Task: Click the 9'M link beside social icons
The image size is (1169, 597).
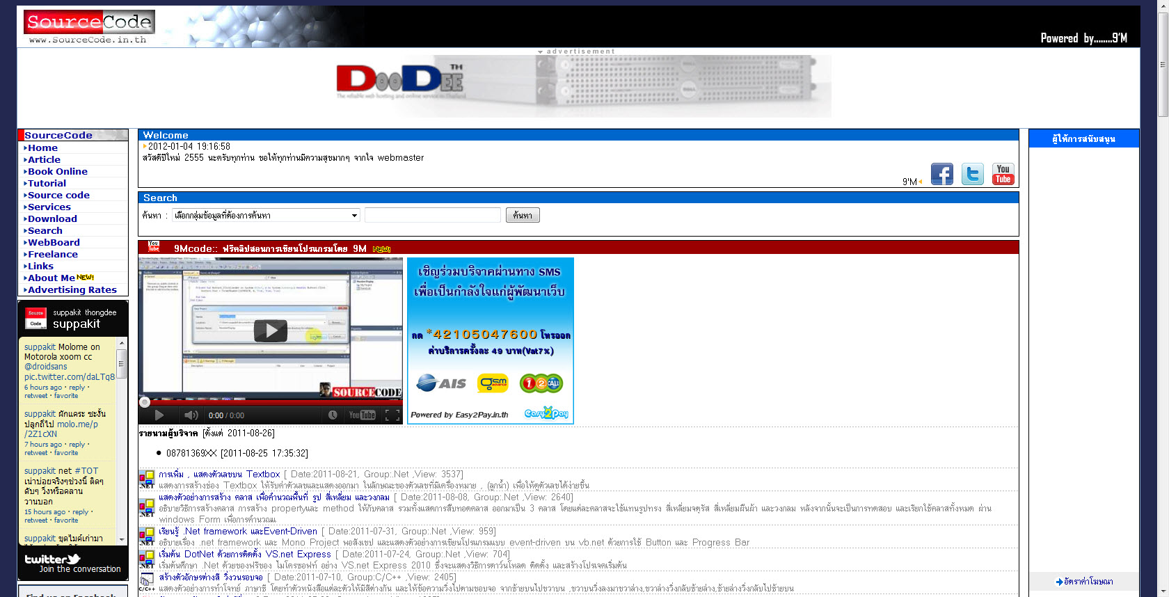Action: [909, 182]
